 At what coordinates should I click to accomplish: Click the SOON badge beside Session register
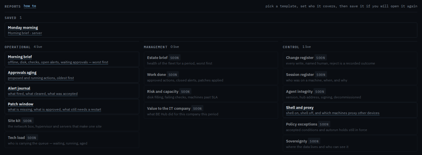[x=321, y=75]
